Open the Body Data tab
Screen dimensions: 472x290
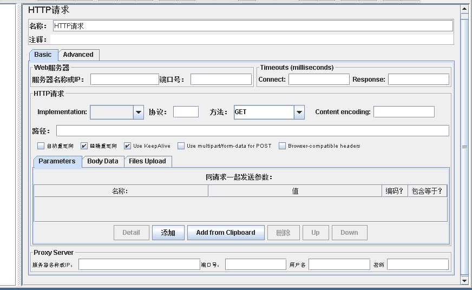pos(102,161)
